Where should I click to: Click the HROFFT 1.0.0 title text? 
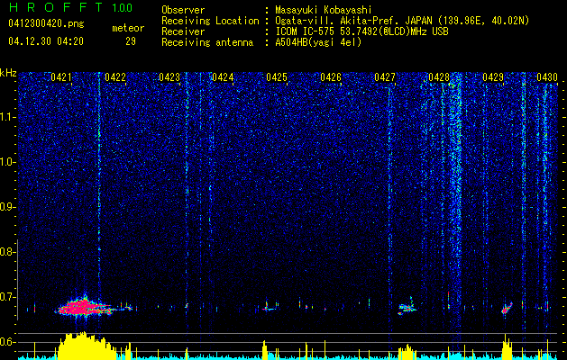coord(71,7)
